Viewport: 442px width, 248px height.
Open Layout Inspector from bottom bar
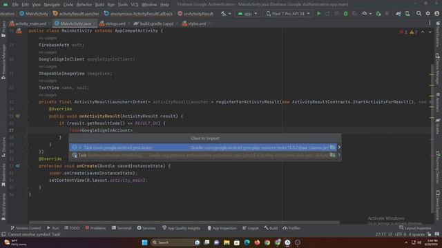tap(415, 228)
